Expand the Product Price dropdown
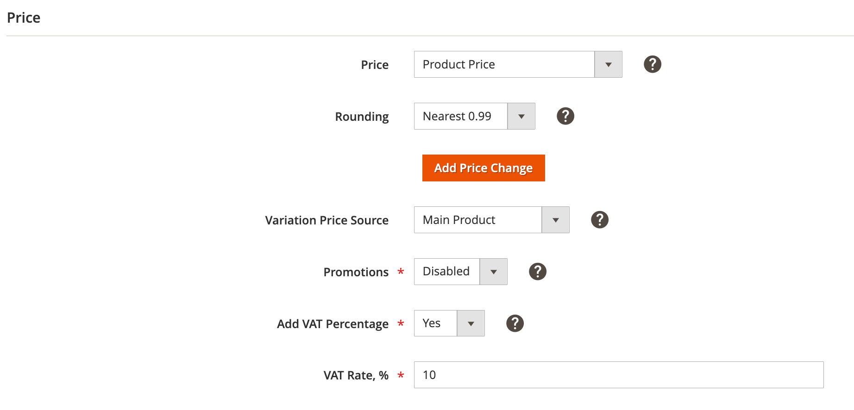 [x=504, y=64]
